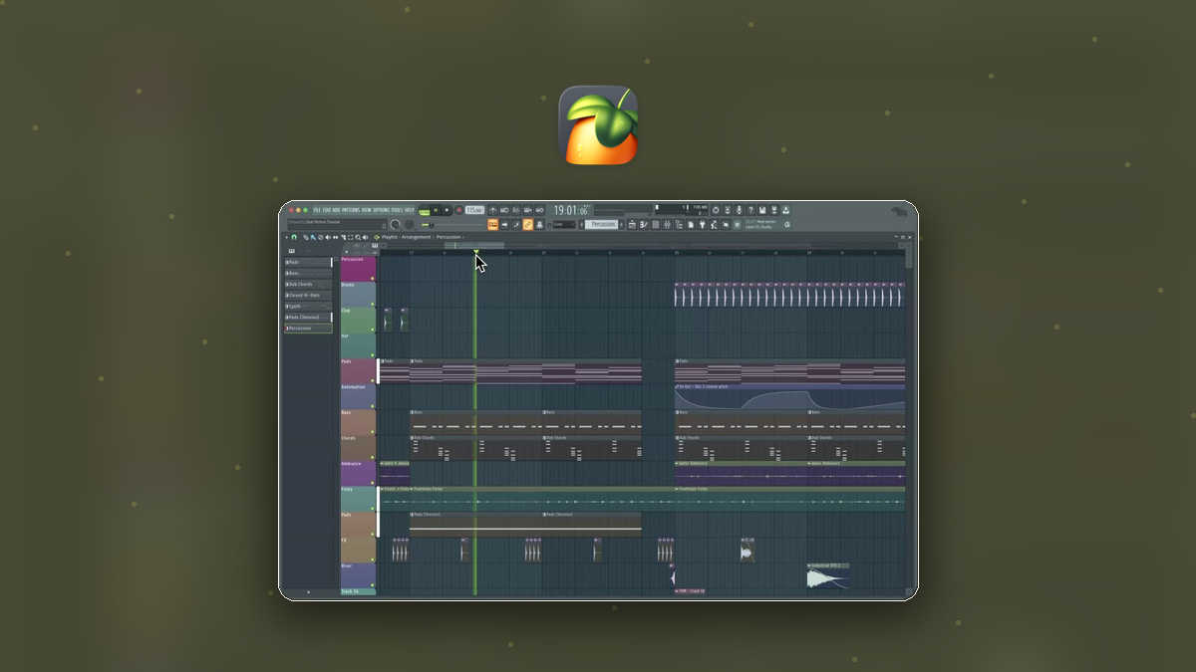Select the Closed Hi-Hats pattern in picker
The image size is (1196, 672).
[308, 295]
